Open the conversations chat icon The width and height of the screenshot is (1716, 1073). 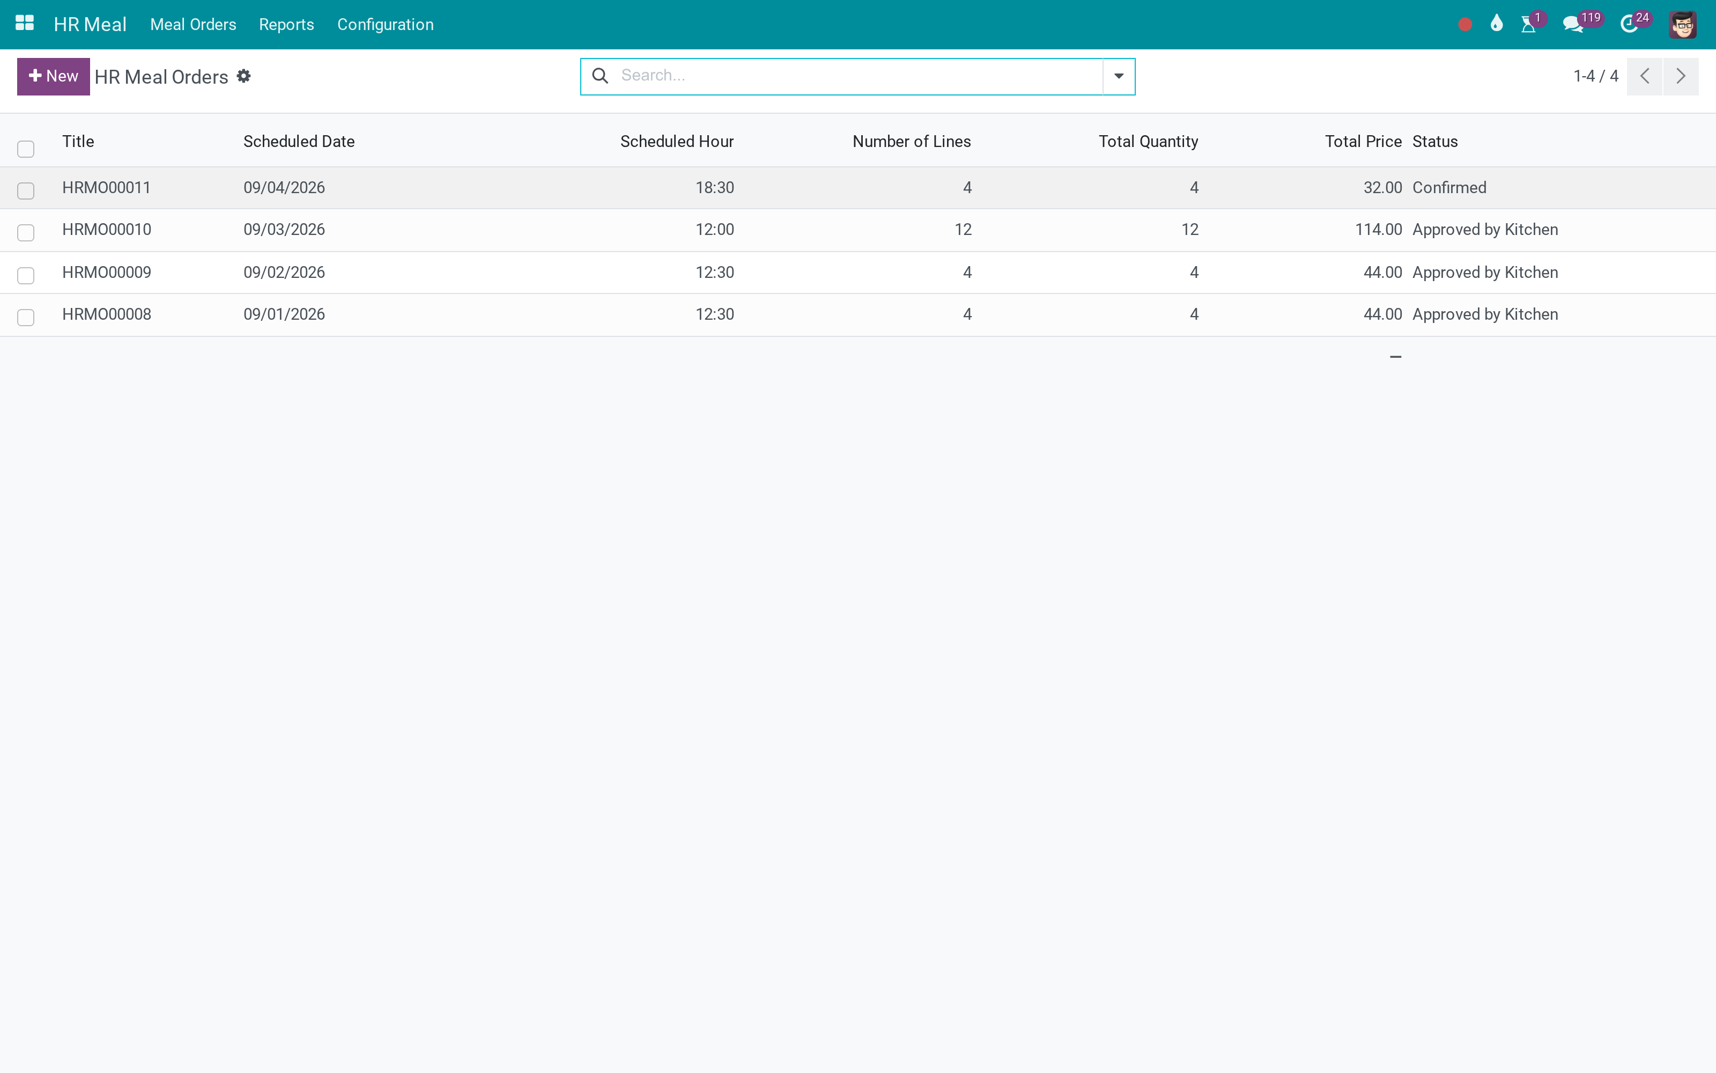[x=1573, y=25]
